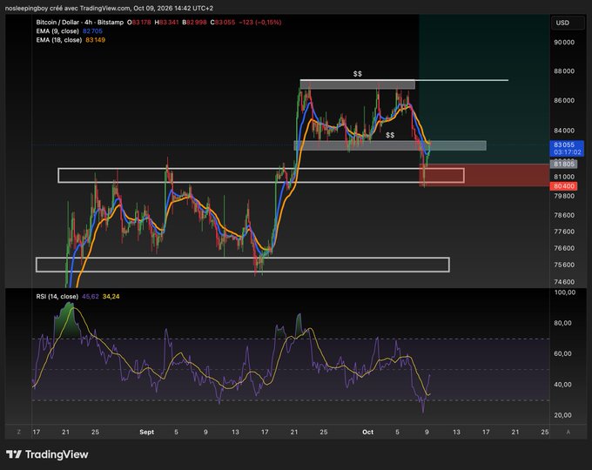The image size is (592, 470).
Task: Click the Sept month label on time axis
Action: pos(146,432)
